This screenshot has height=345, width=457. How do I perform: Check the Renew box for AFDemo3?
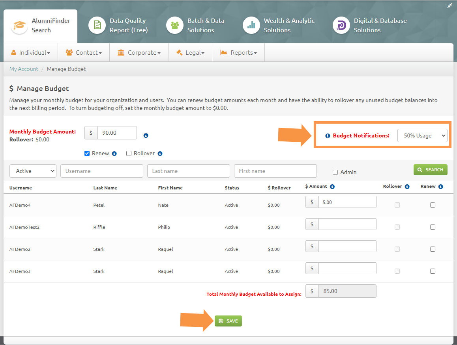click(x=433, y=271)
